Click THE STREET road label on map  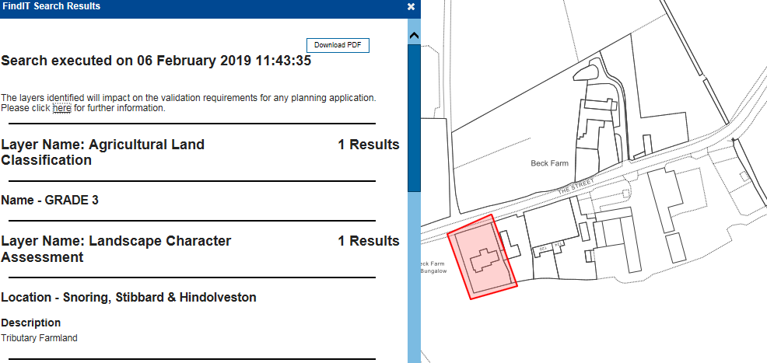pyautogui.click(x=576, y=187)
